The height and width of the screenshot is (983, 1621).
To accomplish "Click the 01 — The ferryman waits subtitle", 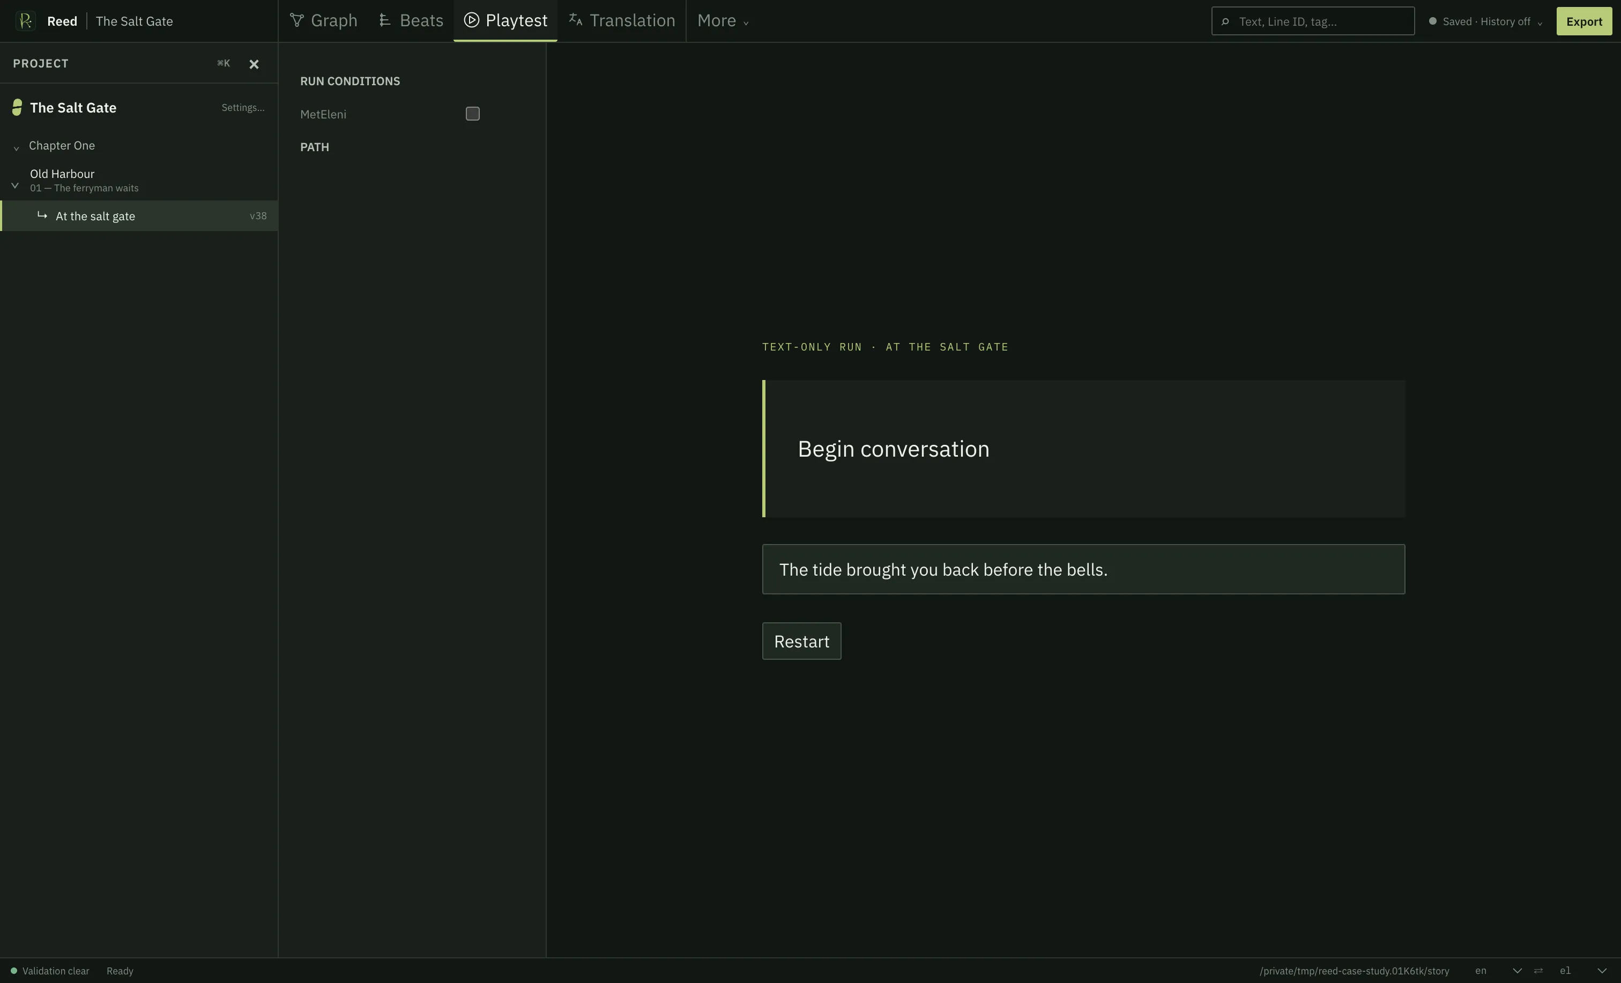I will 84,188.
